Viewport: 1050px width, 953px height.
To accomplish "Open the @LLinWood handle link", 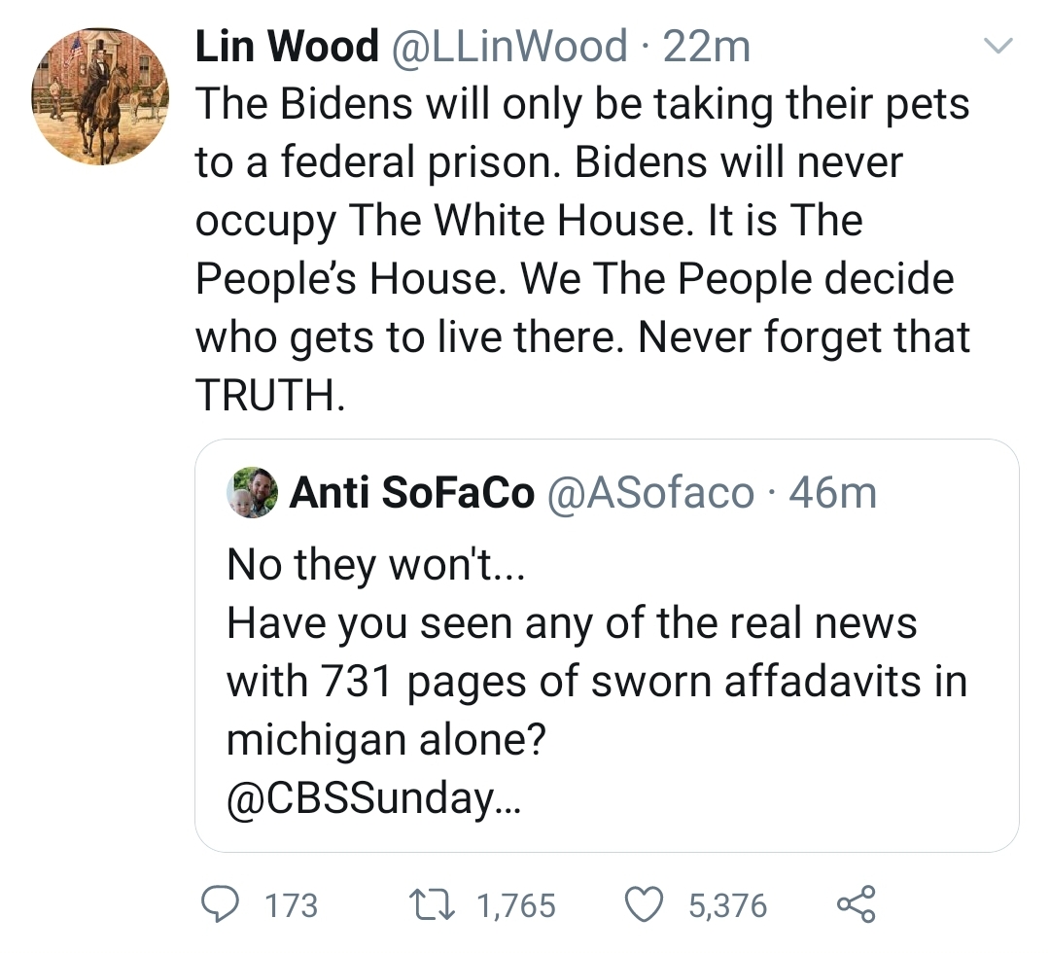I will 508,47.
